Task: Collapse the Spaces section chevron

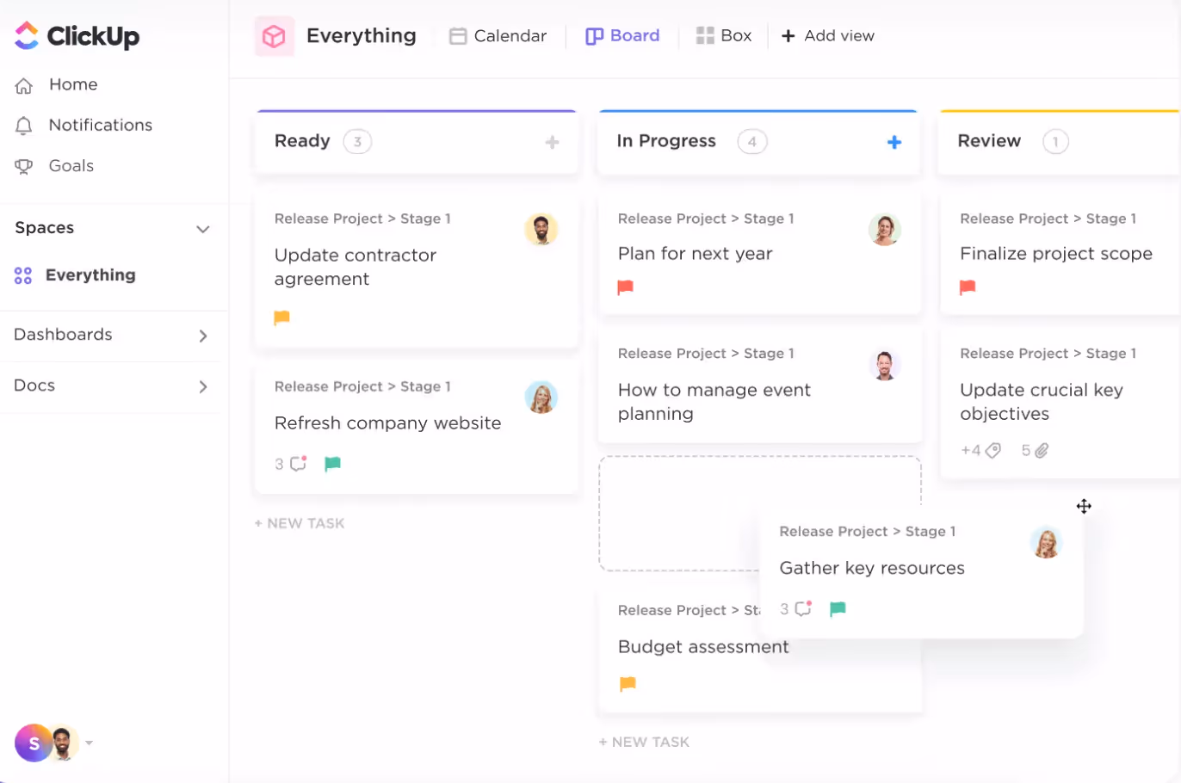Action: click(203, 229)
